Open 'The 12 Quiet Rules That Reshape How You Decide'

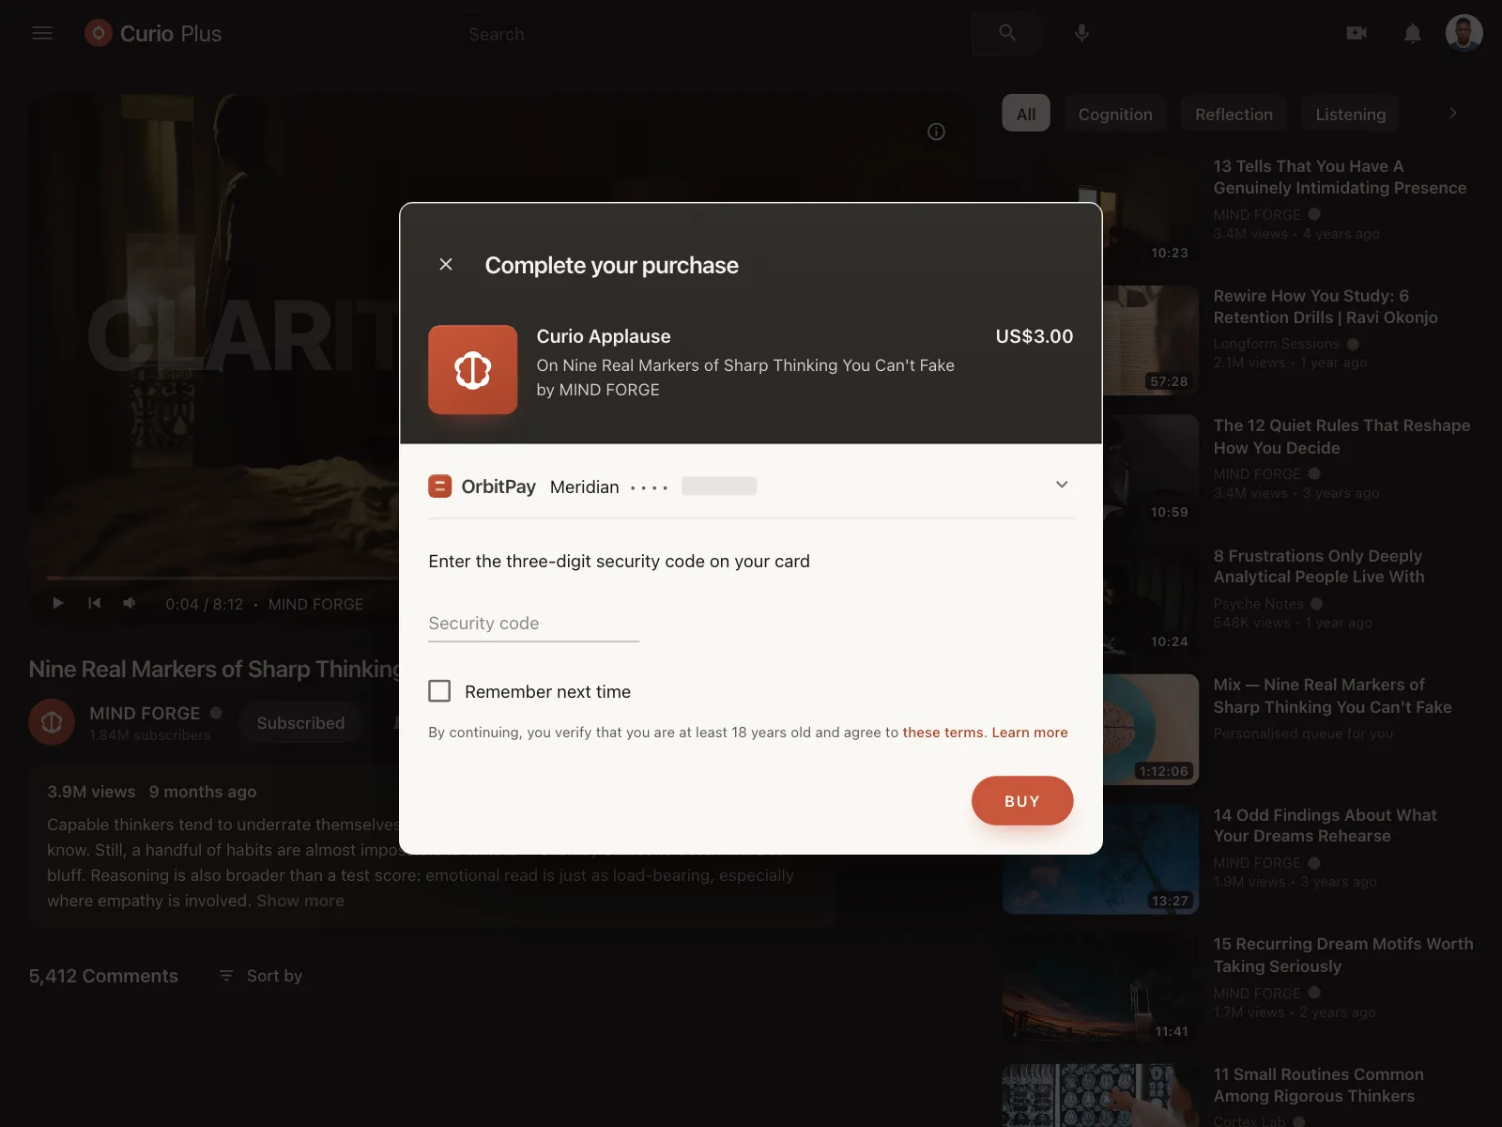[x=1341, y=437]
